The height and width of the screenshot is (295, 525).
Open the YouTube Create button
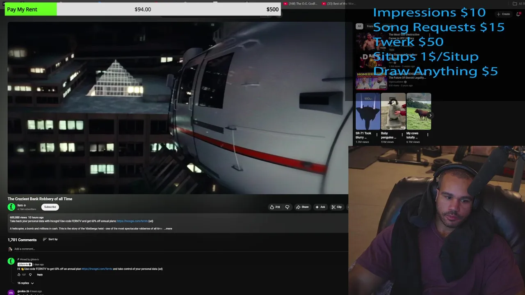tap(503, 14)
